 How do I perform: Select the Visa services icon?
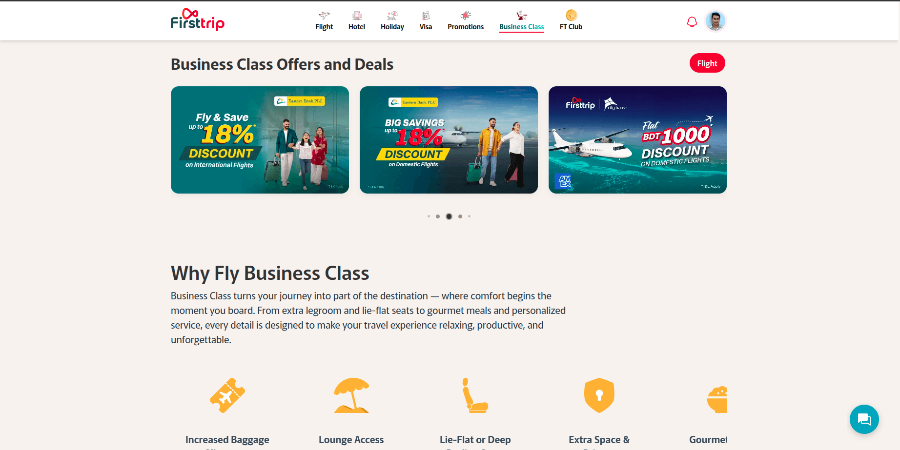[x=426, y=15]
